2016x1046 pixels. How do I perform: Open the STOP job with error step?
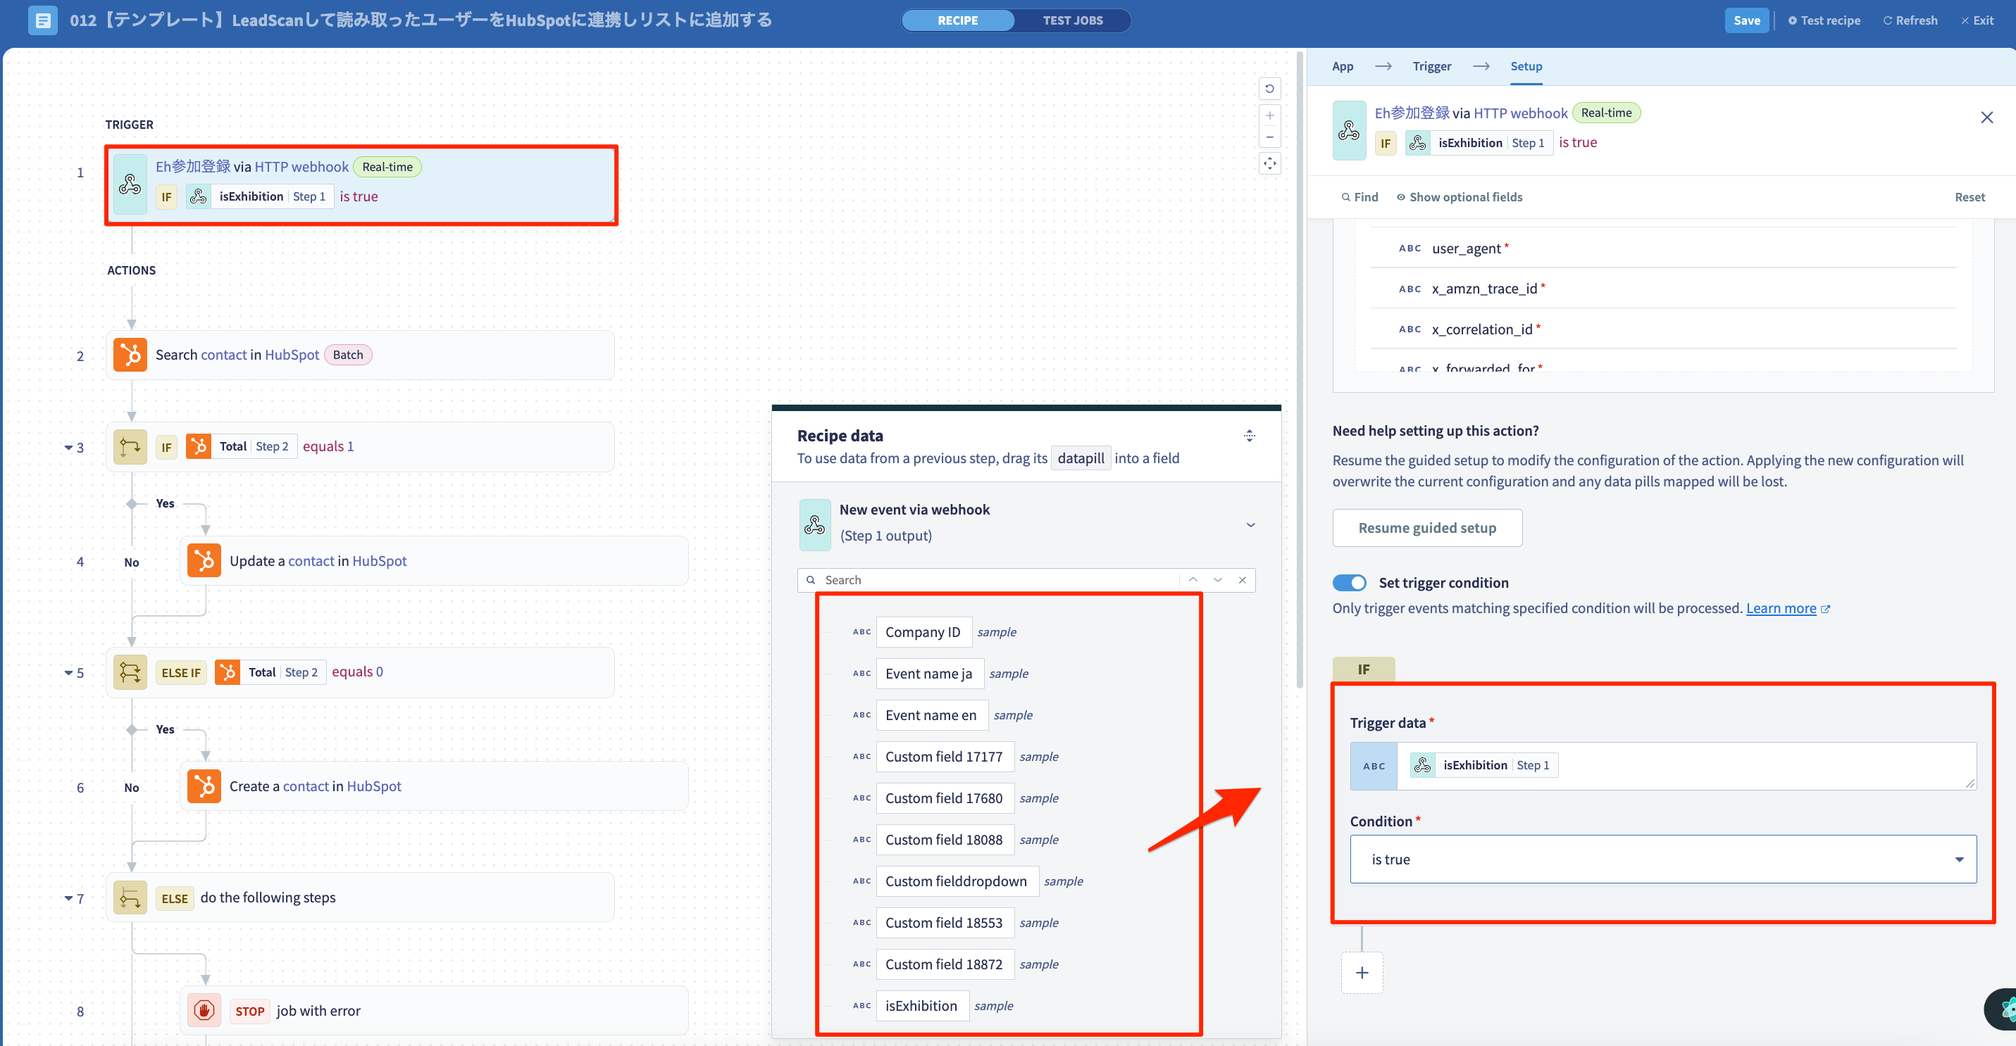(x=434, y=1011)
